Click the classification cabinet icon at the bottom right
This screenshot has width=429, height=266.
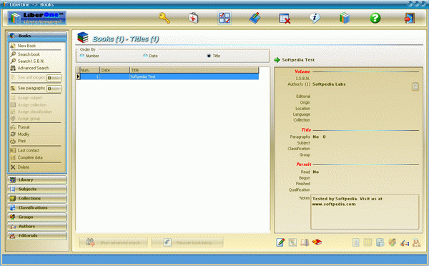(380, 242)
